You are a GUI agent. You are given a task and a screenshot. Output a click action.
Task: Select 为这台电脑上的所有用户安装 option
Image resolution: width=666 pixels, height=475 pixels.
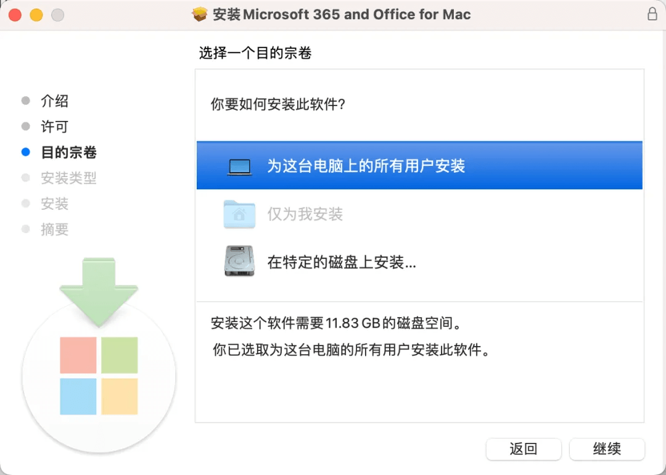tap(419, 165)
